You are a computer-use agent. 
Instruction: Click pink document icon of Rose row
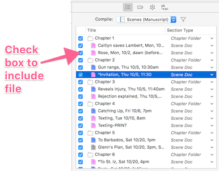[x=93, y=53]
